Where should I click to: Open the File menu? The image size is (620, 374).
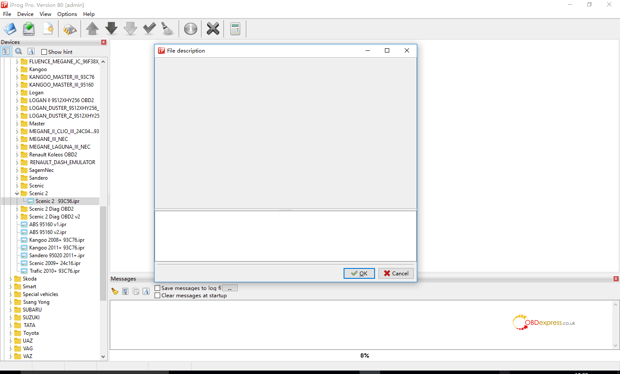click(7, 14)
